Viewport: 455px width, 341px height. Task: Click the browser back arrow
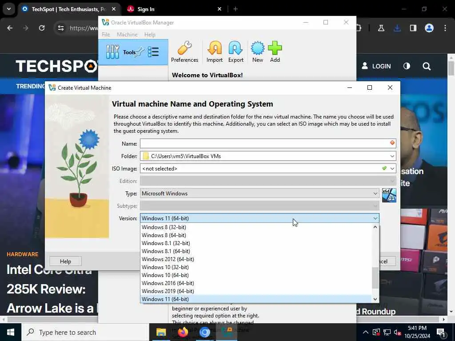click(x=10, y=28)
